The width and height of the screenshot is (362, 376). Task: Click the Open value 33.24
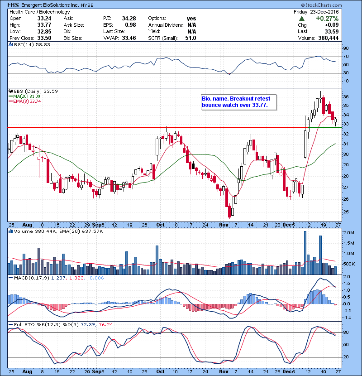point(44,19)
